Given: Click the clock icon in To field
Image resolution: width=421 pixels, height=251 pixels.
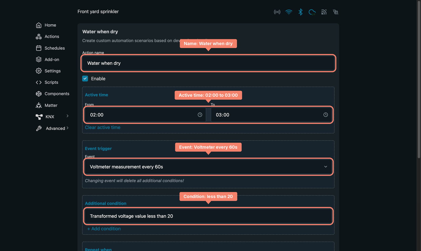Looking at the screenshot, I should 326,115.
